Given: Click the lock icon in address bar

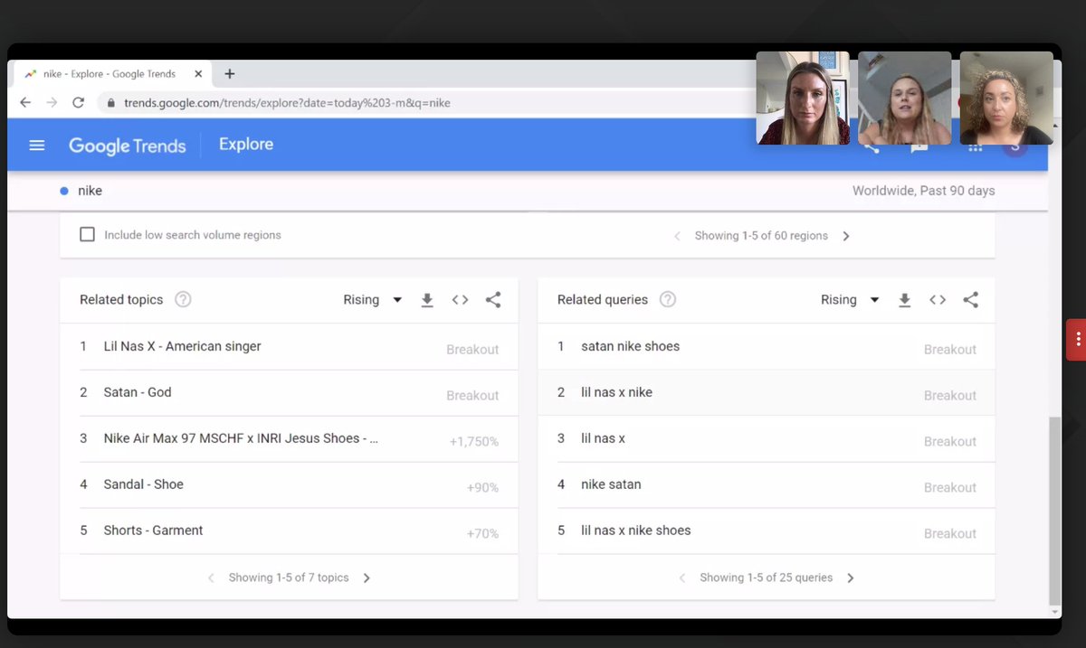Looking at the screenshot, I should pyautogui.click(x=111, y=103).
